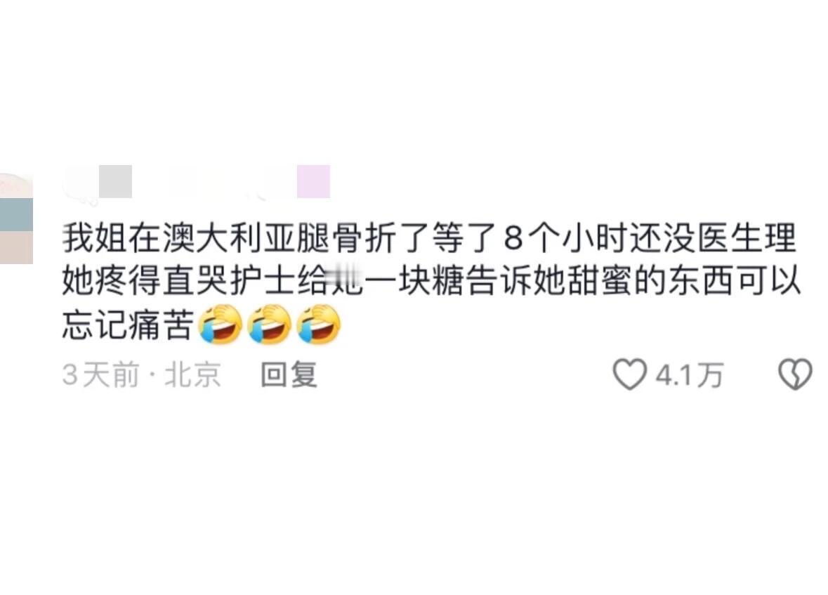The image size is (828, 595).
Task: Click the last laughing-crying emoji
Action: tap(319, 325)
